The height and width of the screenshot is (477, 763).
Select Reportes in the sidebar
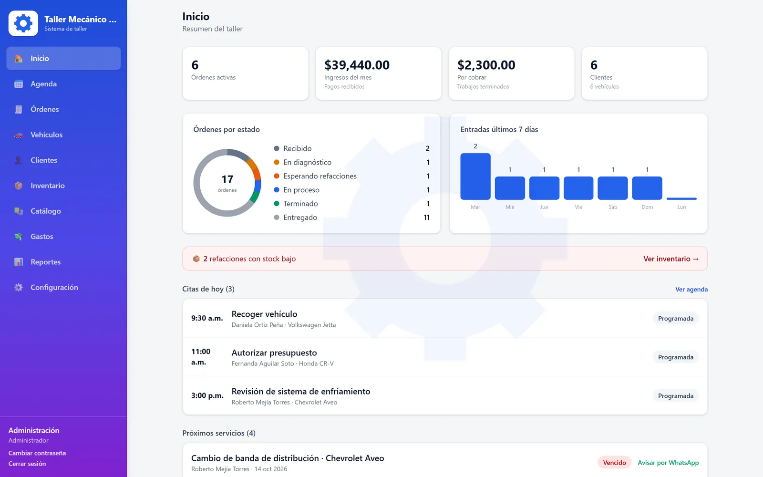(x=63, y=262)
